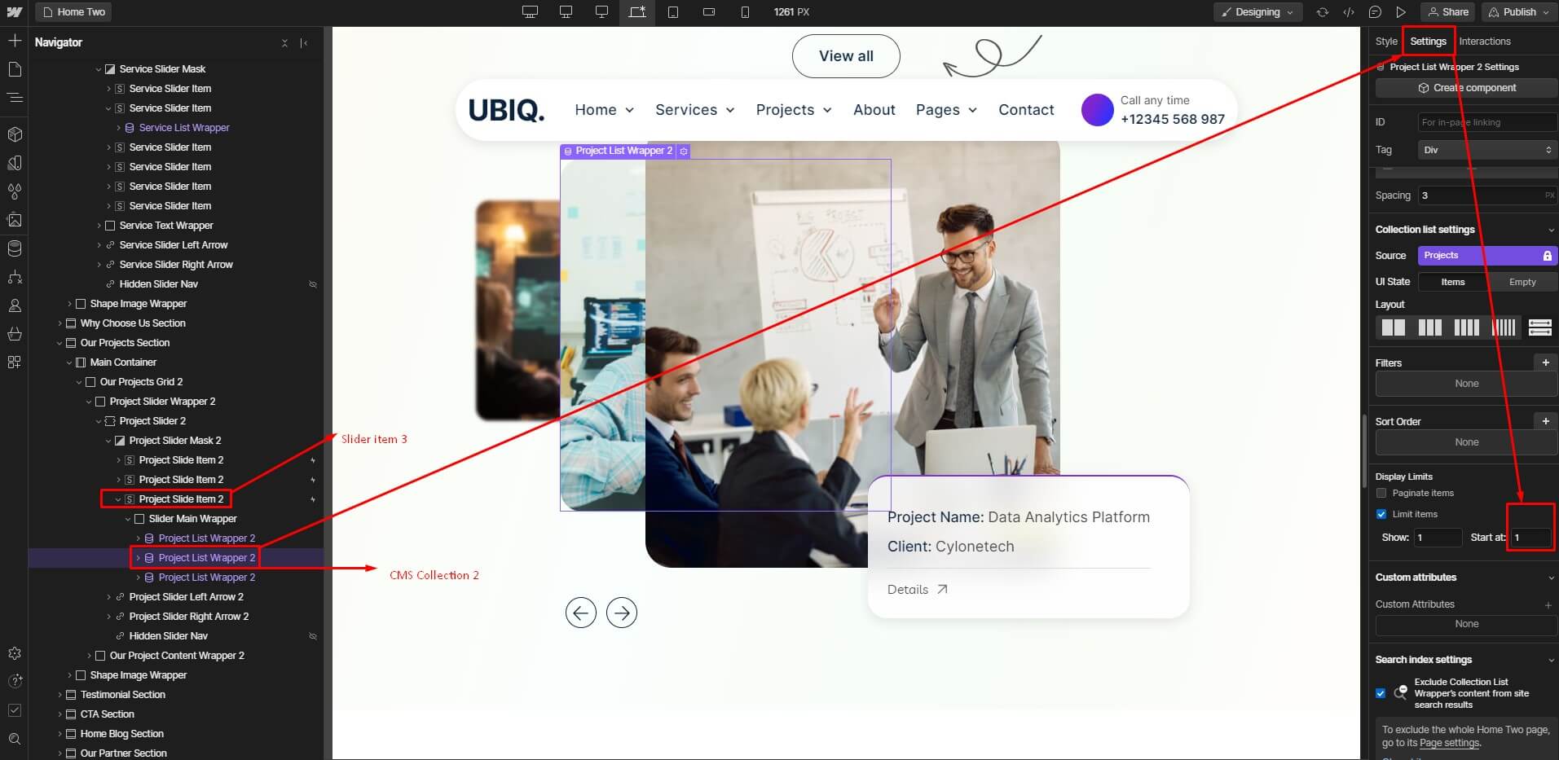Open the Variables panel icon
This screenshot has width=1559, height=760.
coord(14,163)
